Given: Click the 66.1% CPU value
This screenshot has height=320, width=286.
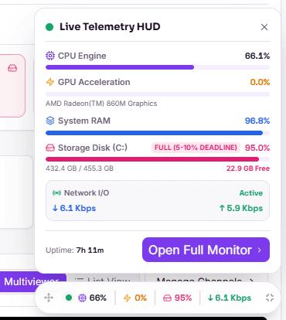Looking at the screenshot, I should tap(257, 56).
